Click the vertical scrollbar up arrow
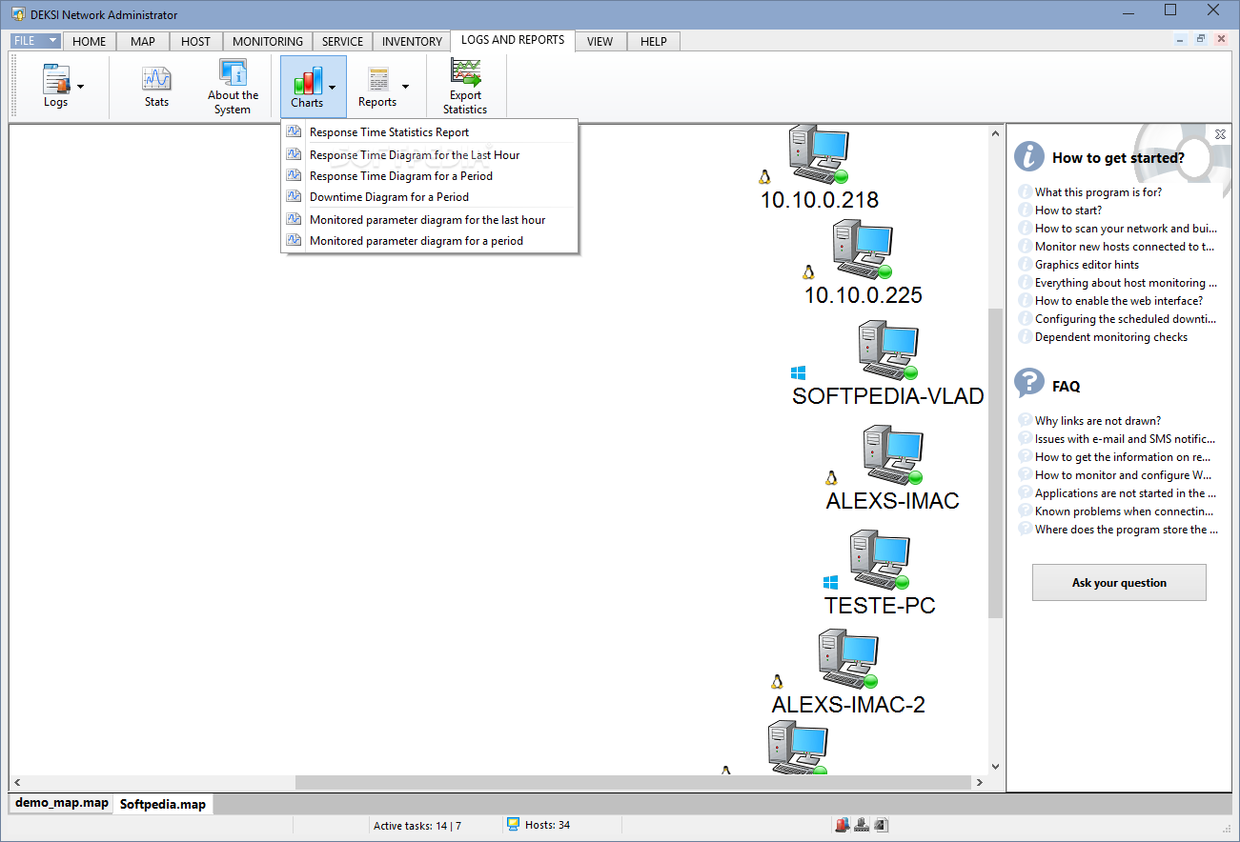Screen dimensions: 1240x842 click(x=995, y=132)
